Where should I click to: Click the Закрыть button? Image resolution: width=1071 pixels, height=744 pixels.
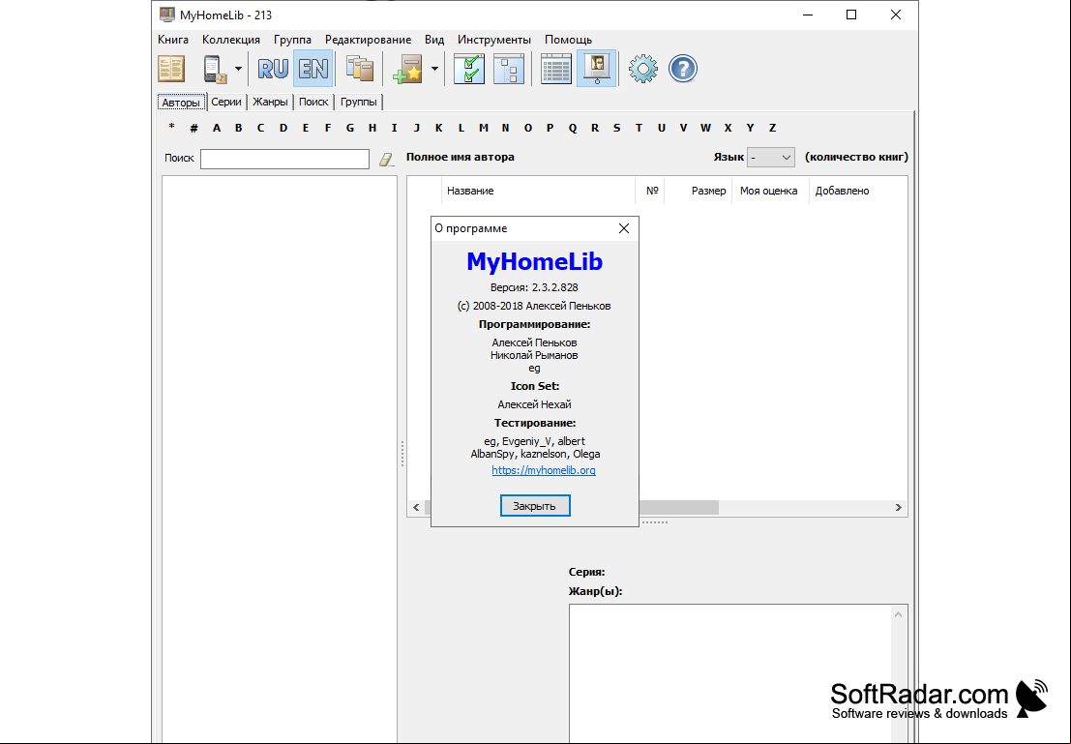point(535,506)
